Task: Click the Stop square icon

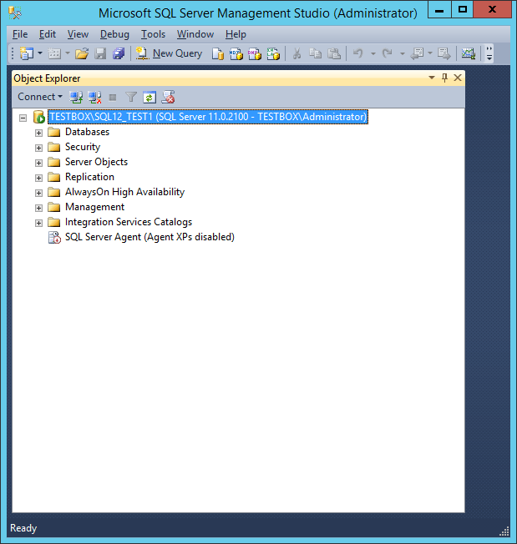Action: click(x=113, y=98)
